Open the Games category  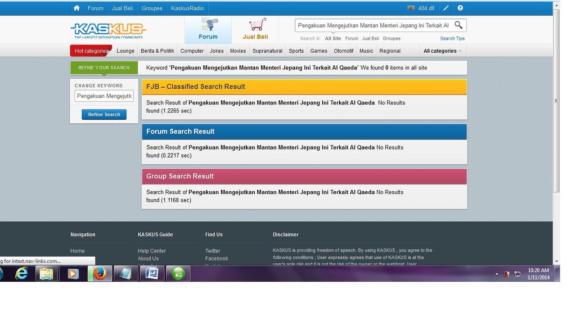(x=319, y=51)
